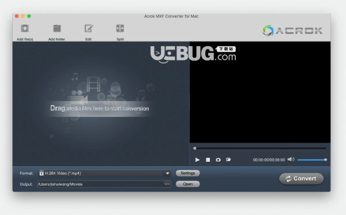Open the Edit tool
Image resolution: width=346 pixels, height=215 pixels.
point(89,28)
